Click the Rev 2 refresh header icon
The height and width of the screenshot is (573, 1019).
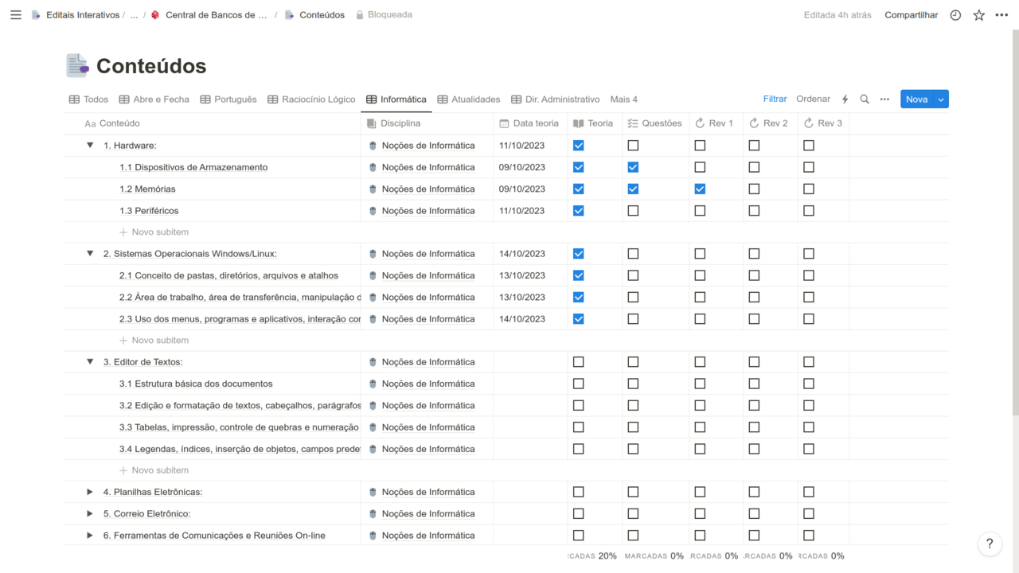[x=754, y=123]
